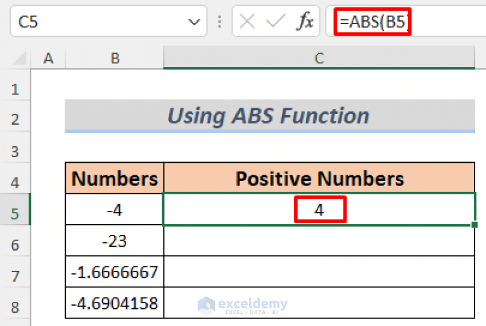This screenshot has width=486, height=326.
Task: Click the fill handle of cell C5
Action: coord(474,225)
